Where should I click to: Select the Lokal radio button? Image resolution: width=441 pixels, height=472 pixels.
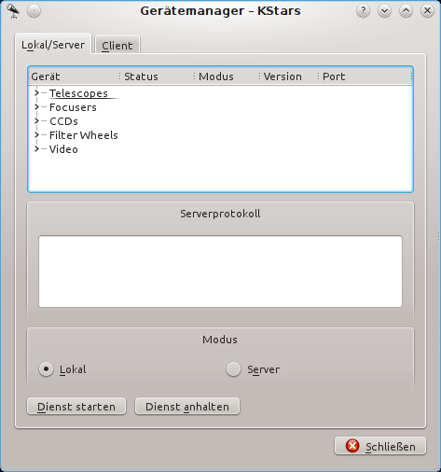tap(46, 369)
